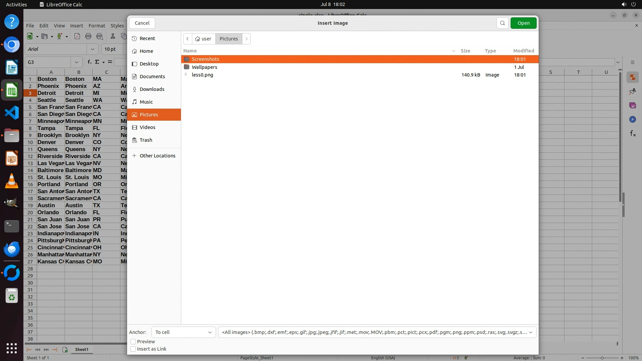Launch Visual Studio Code from the dock
642x361 pixels.
point(12,113)
